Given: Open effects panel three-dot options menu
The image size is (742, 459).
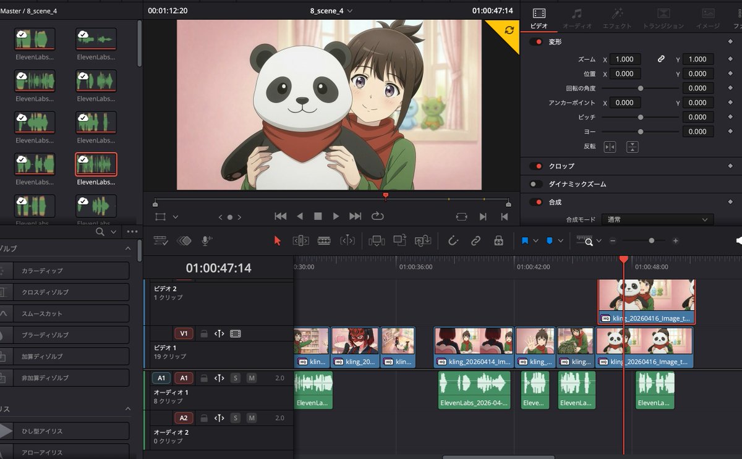Looking at the screenshot, I should pyautogui.click(x=132, y=232).
